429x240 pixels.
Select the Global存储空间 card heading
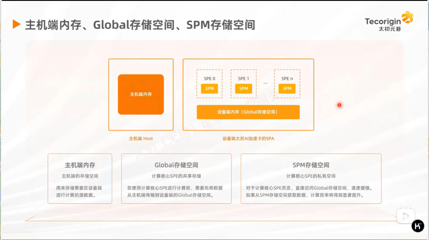(176, 165)
